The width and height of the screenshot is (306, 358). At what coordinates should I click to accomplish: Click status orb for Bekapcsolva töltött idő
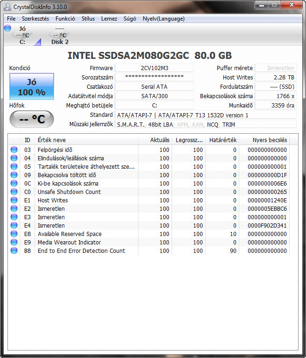[x=14, y=175]
